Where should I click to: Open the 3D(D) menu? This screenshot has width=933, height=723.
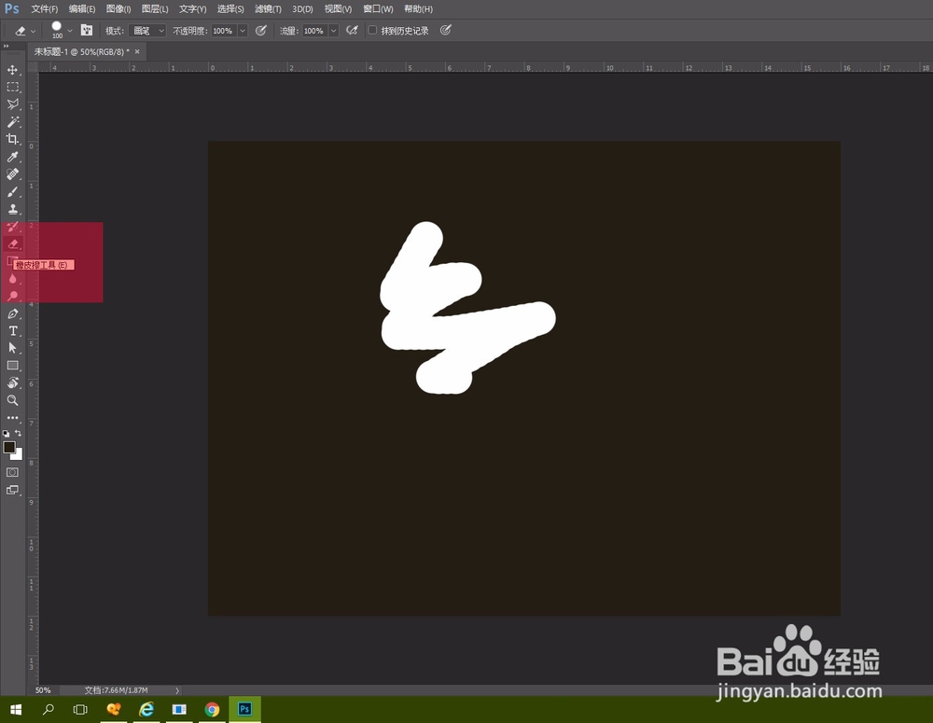(x=302, y=9)
